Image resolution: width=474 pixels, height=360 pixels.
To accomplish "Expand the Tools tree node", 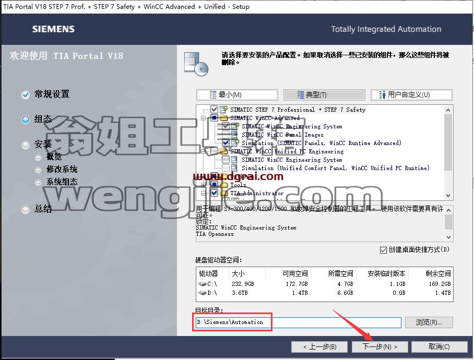I will (x=204, y=185).
